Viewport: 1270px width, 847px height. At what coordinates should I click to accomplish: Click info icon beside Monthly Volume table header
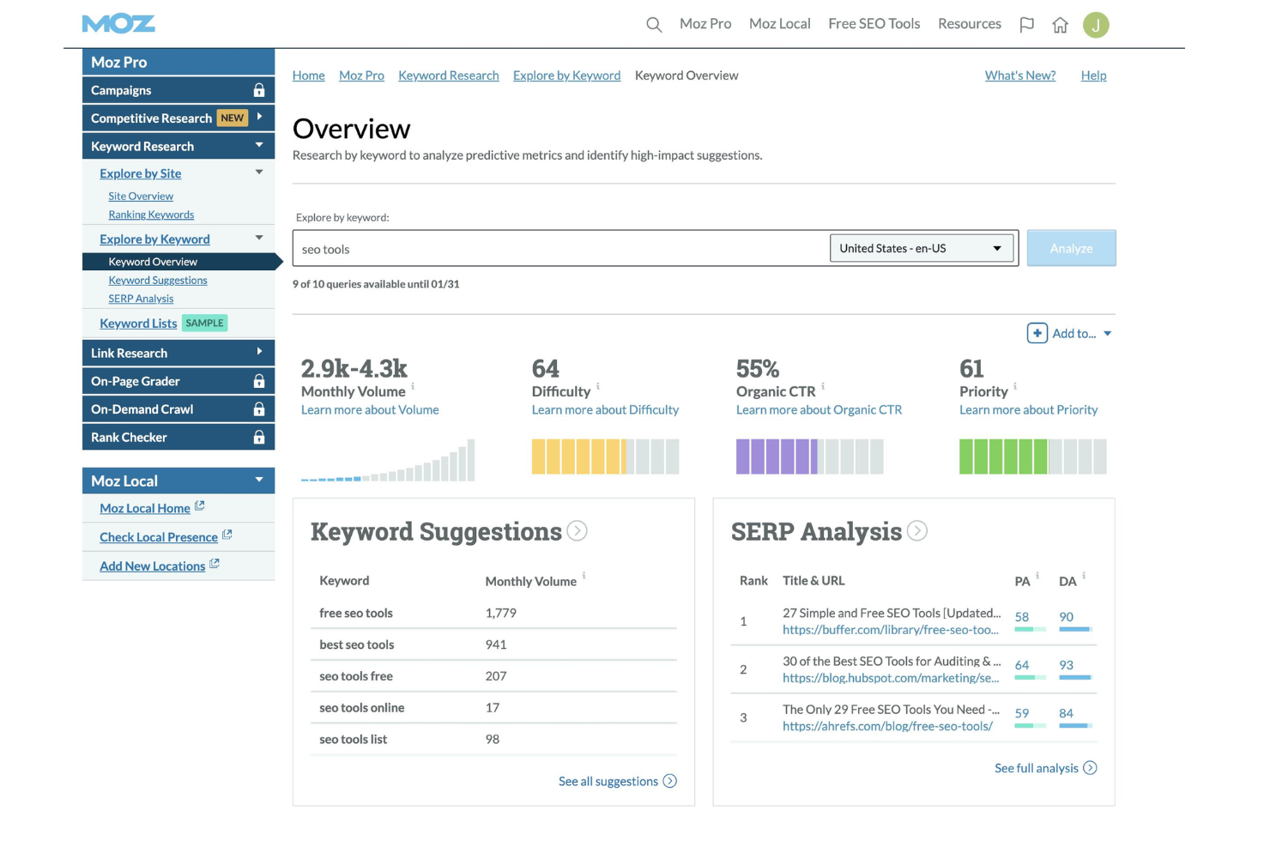click(x=584, y=576)
